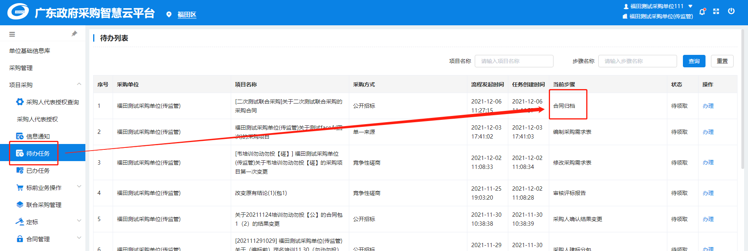The width and height of the screenshot is (748, 251).
Task: Expand the 标前业务操作 submenu
Action: 79,187
